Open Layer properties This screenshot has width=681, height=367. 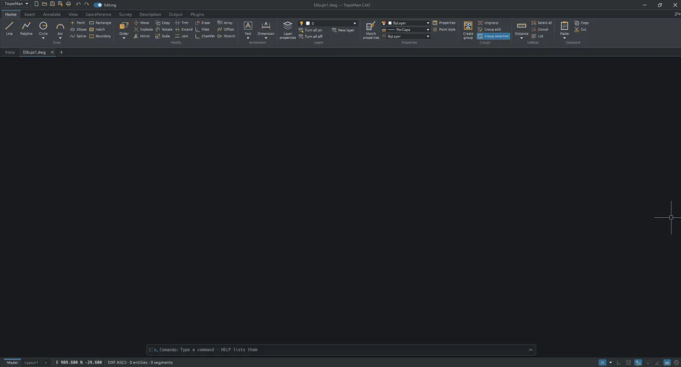288,30
